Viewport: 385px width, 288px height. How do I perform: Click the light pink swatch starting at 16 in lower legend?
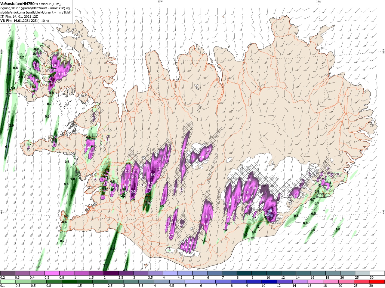coord(315,282)
